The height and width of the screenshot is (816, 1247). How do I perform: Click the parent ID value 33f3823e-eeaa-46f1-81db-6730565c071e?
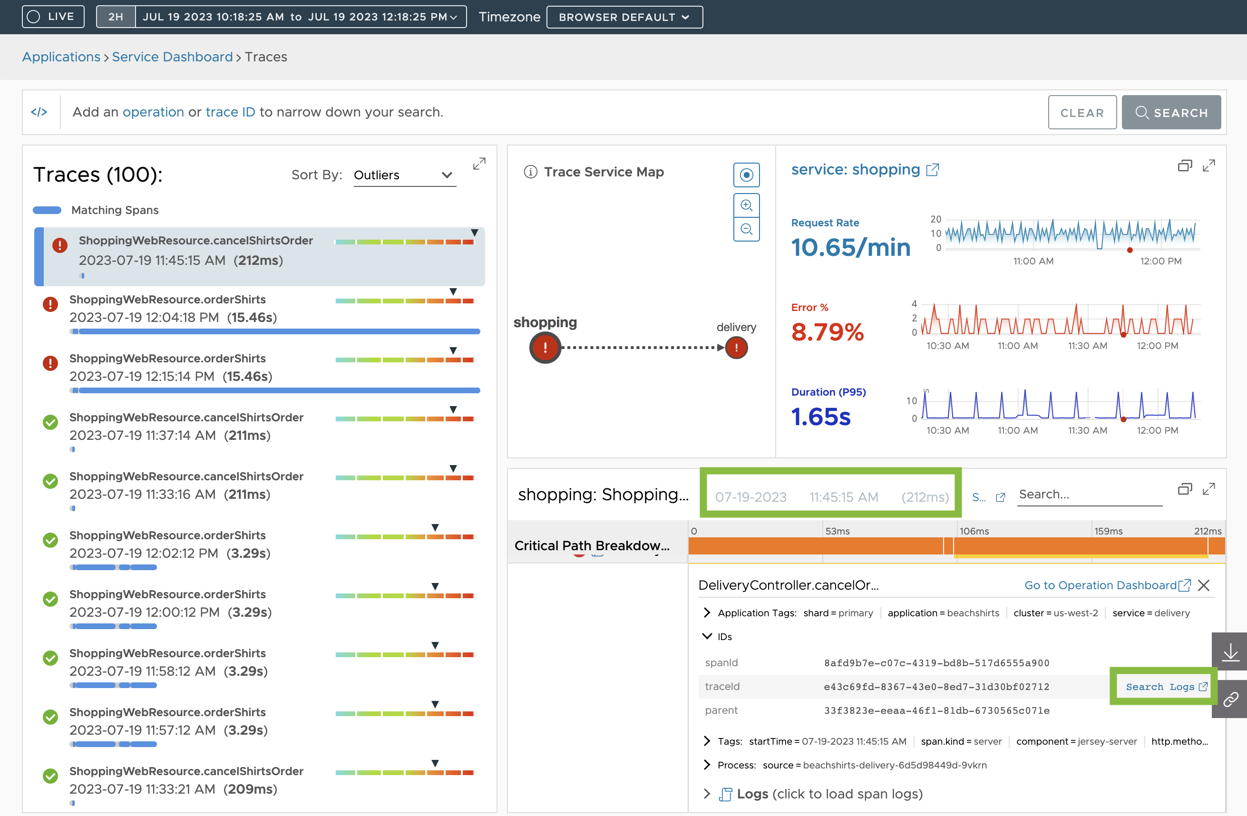point(936,710)
